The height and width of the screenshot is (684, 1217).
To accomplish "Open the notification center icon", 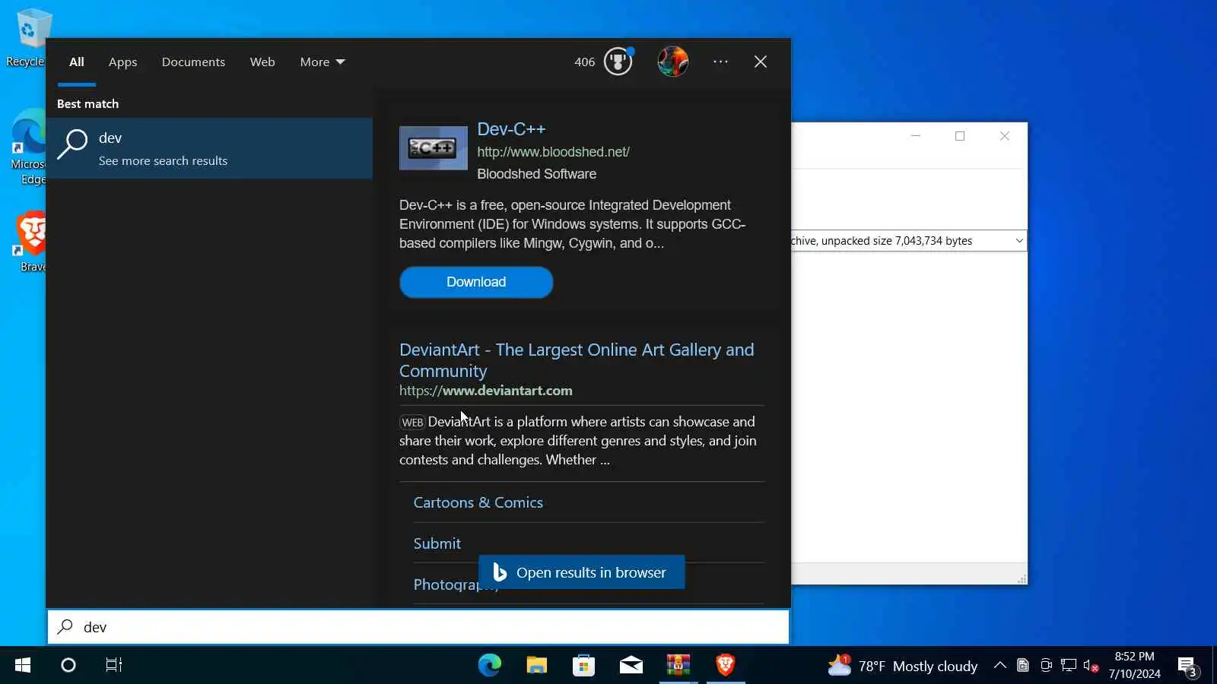I will [1188, 667].
